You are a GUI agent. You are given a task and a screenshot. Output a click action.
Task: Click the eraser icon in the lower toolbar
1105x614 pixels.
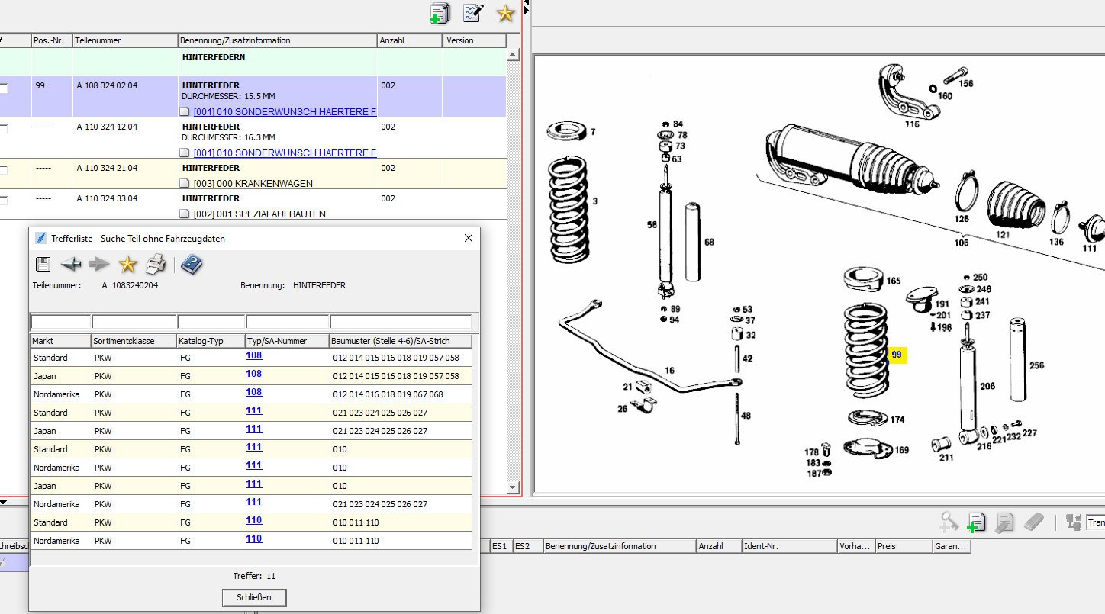[1033, 522]
